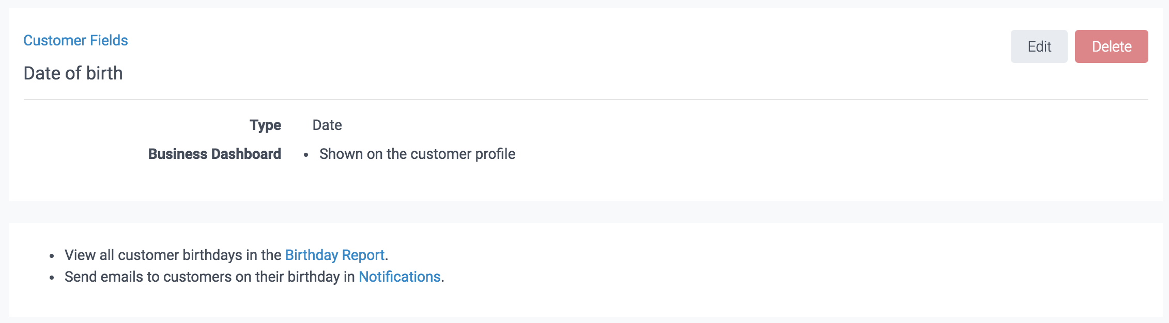Click the "Business Dashboard" label

214,154
